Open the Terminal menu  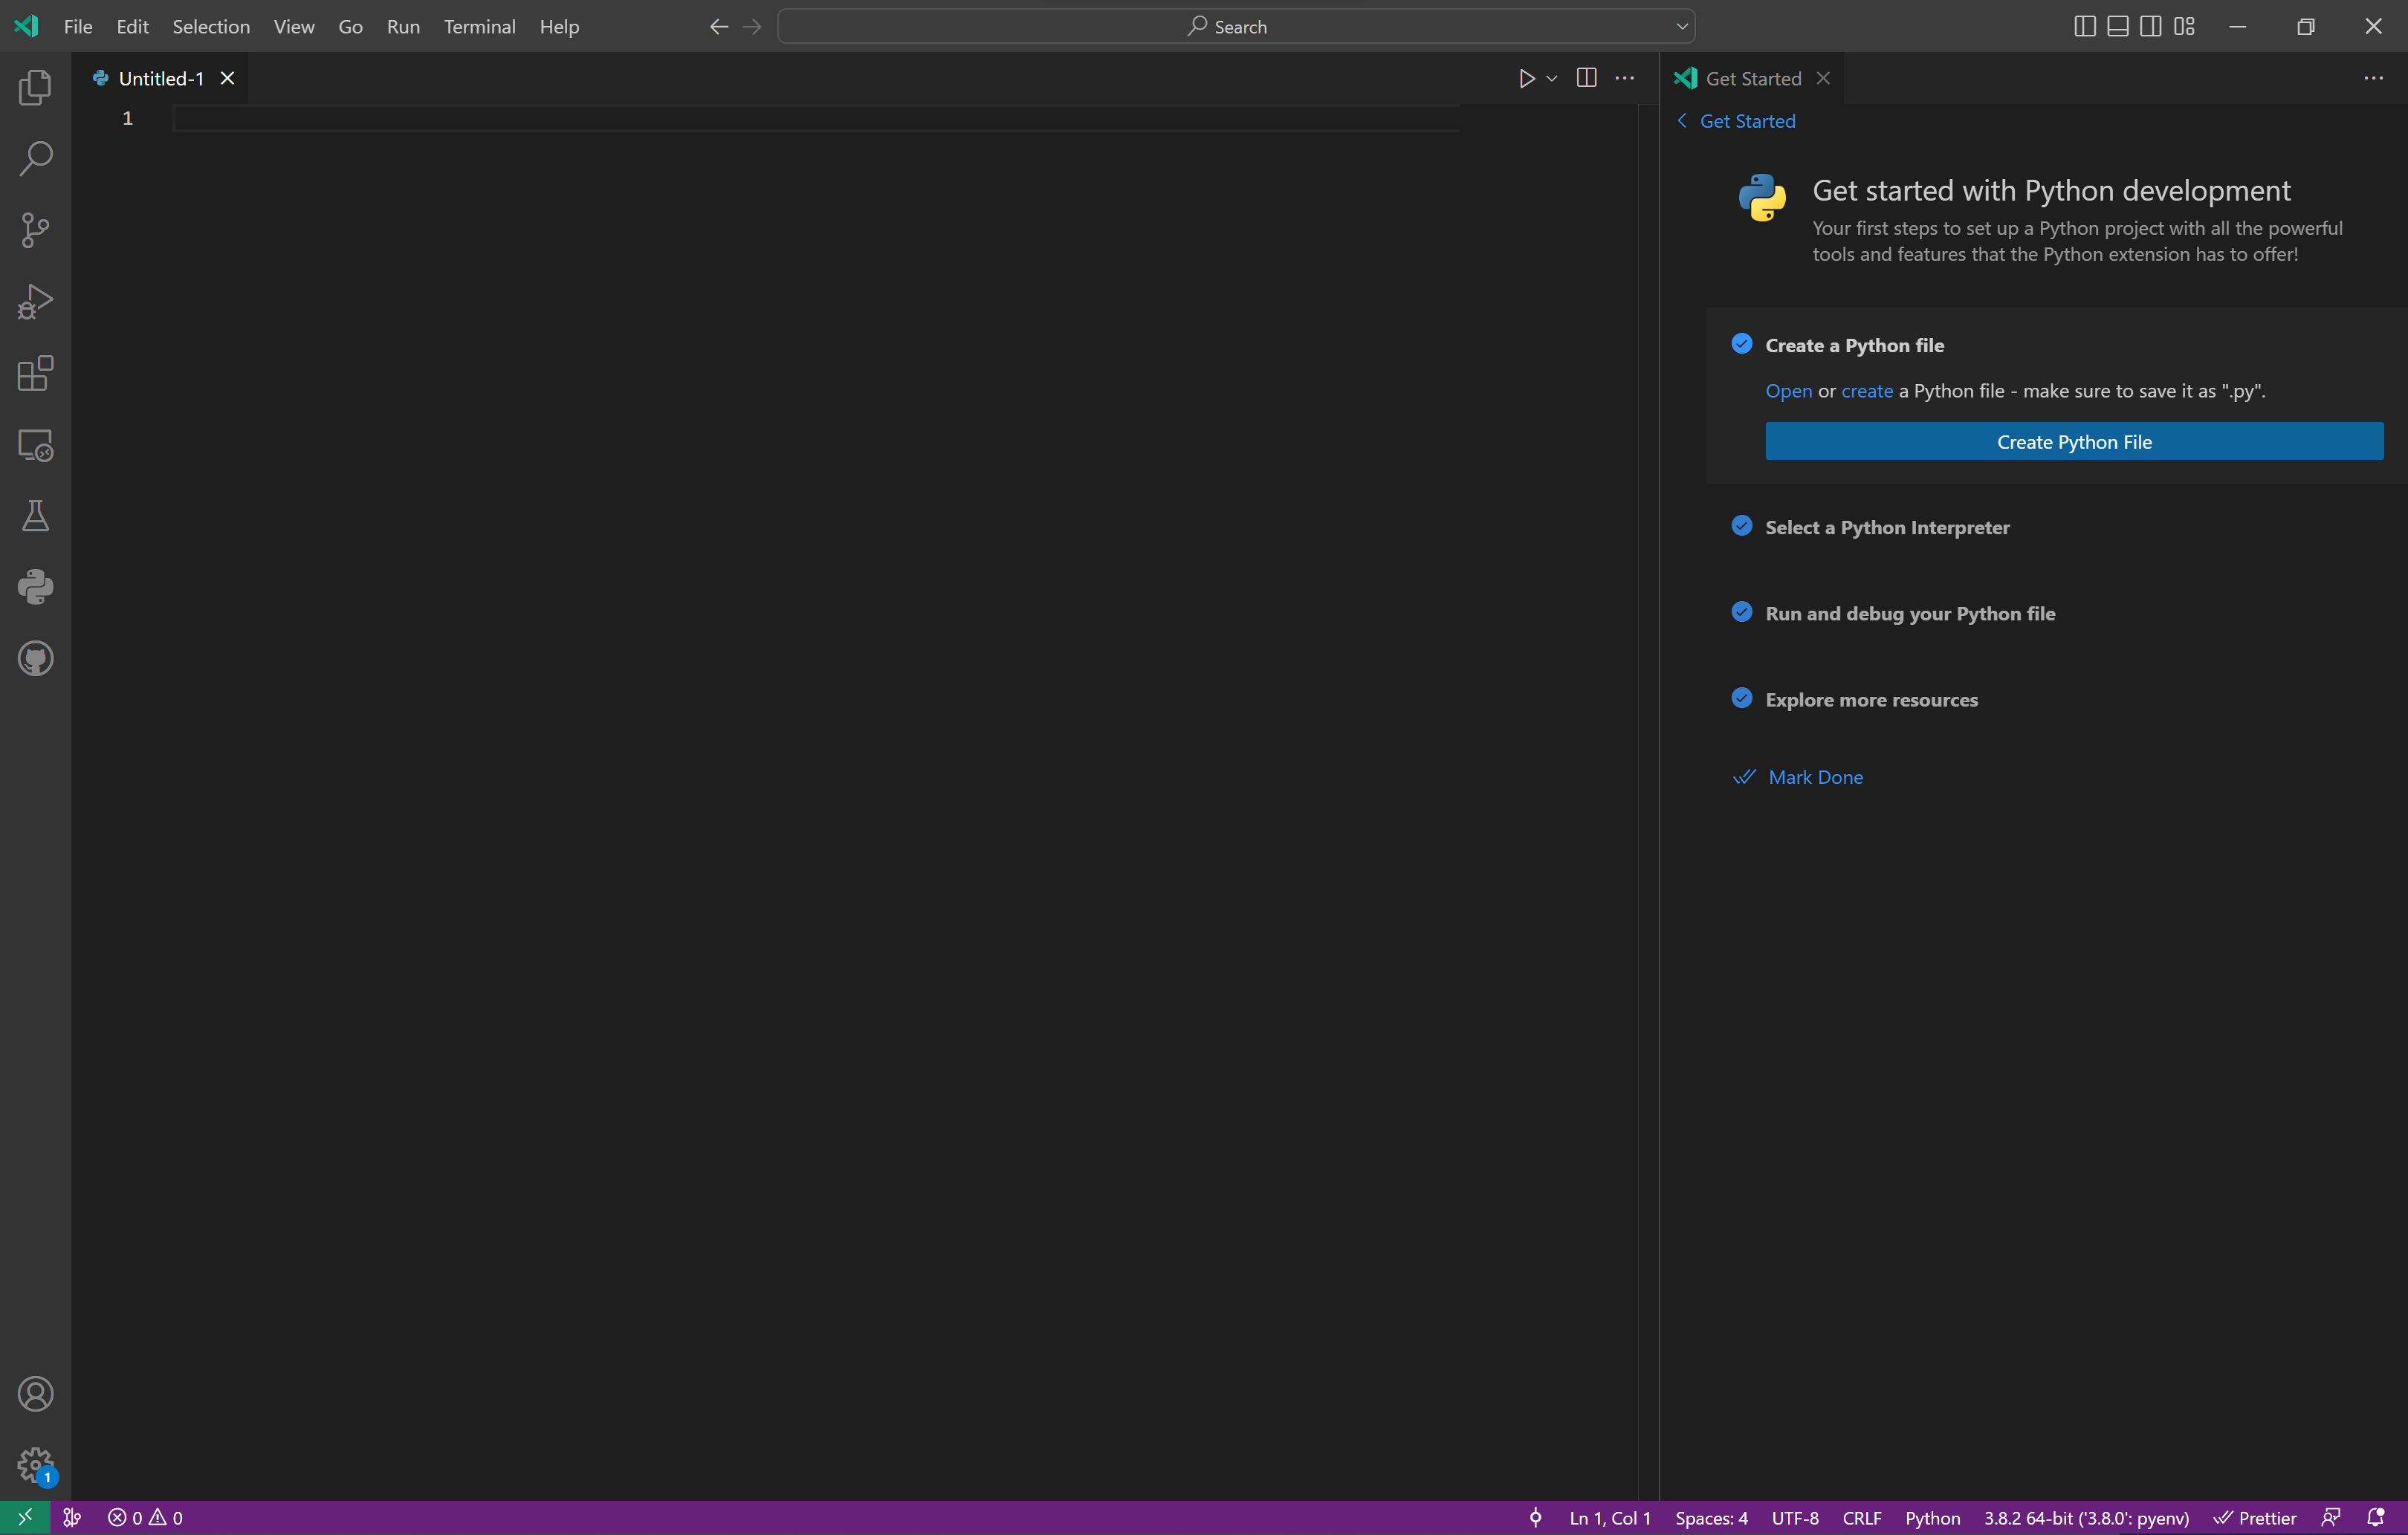479,27
